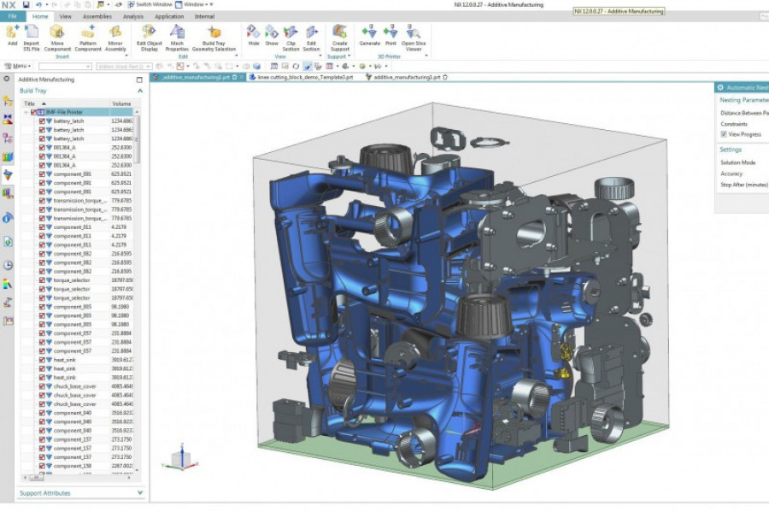The image size is (769, 512).
Task: Click the Print icon in the ribbon
Action: tap(390, 32)
